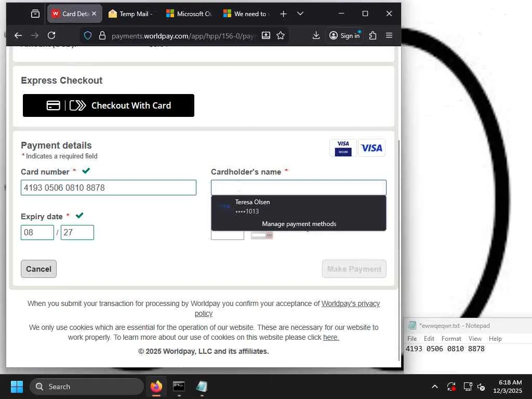The width and height of the screenshot is (532, 399).
Task: Open the Firefox hamburger application menu
Action: [x=389, y=35]
